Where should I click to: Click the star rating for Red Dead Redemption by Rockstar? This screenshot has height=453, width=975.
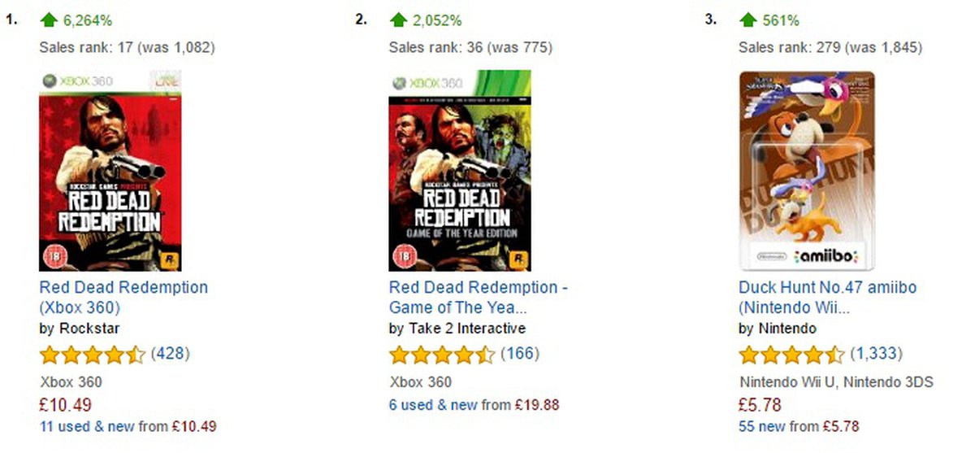tap(93, 355)
